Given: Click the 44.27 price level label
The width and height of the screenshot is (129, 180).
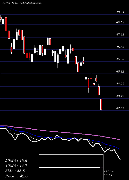Looking at the screenshot, I should 120,84.
